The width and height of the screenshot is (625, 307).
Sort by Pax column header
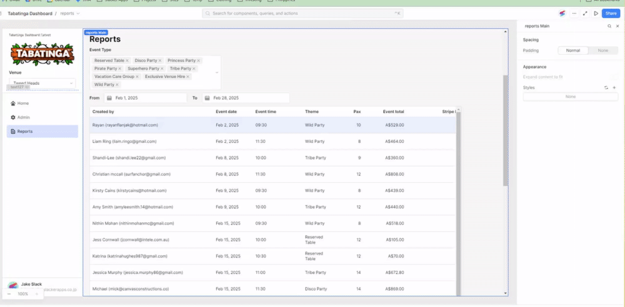click(357, 112)
